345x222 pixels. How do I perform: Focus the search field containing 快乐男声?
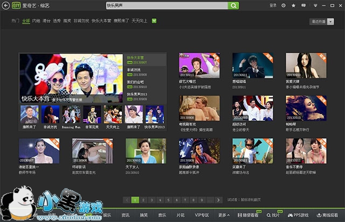[167, 5]
